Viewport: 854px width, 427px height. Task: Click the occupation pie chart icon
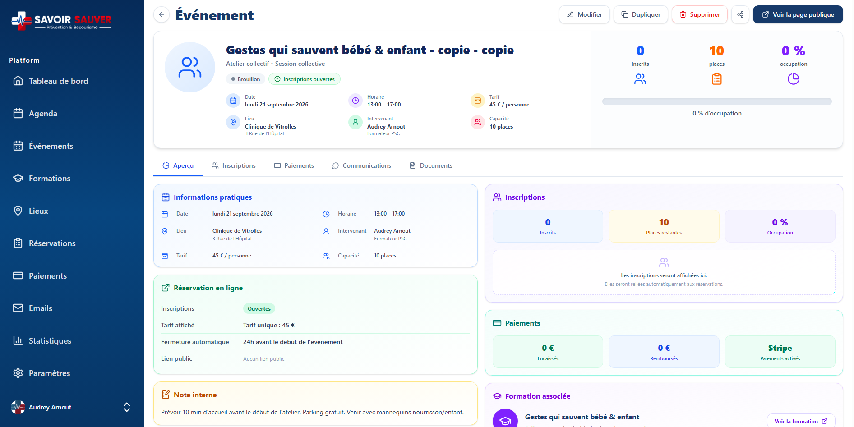point(794,79)
